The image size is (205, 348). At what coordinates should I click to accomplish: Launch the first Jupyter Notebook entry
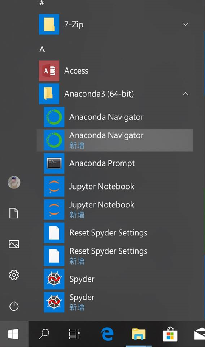coord(54,187)
